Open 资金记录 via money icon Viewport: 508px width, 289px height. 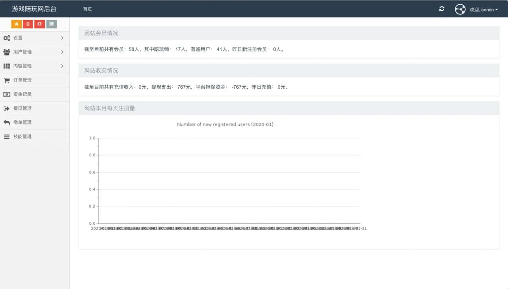[x=7, y=94]
